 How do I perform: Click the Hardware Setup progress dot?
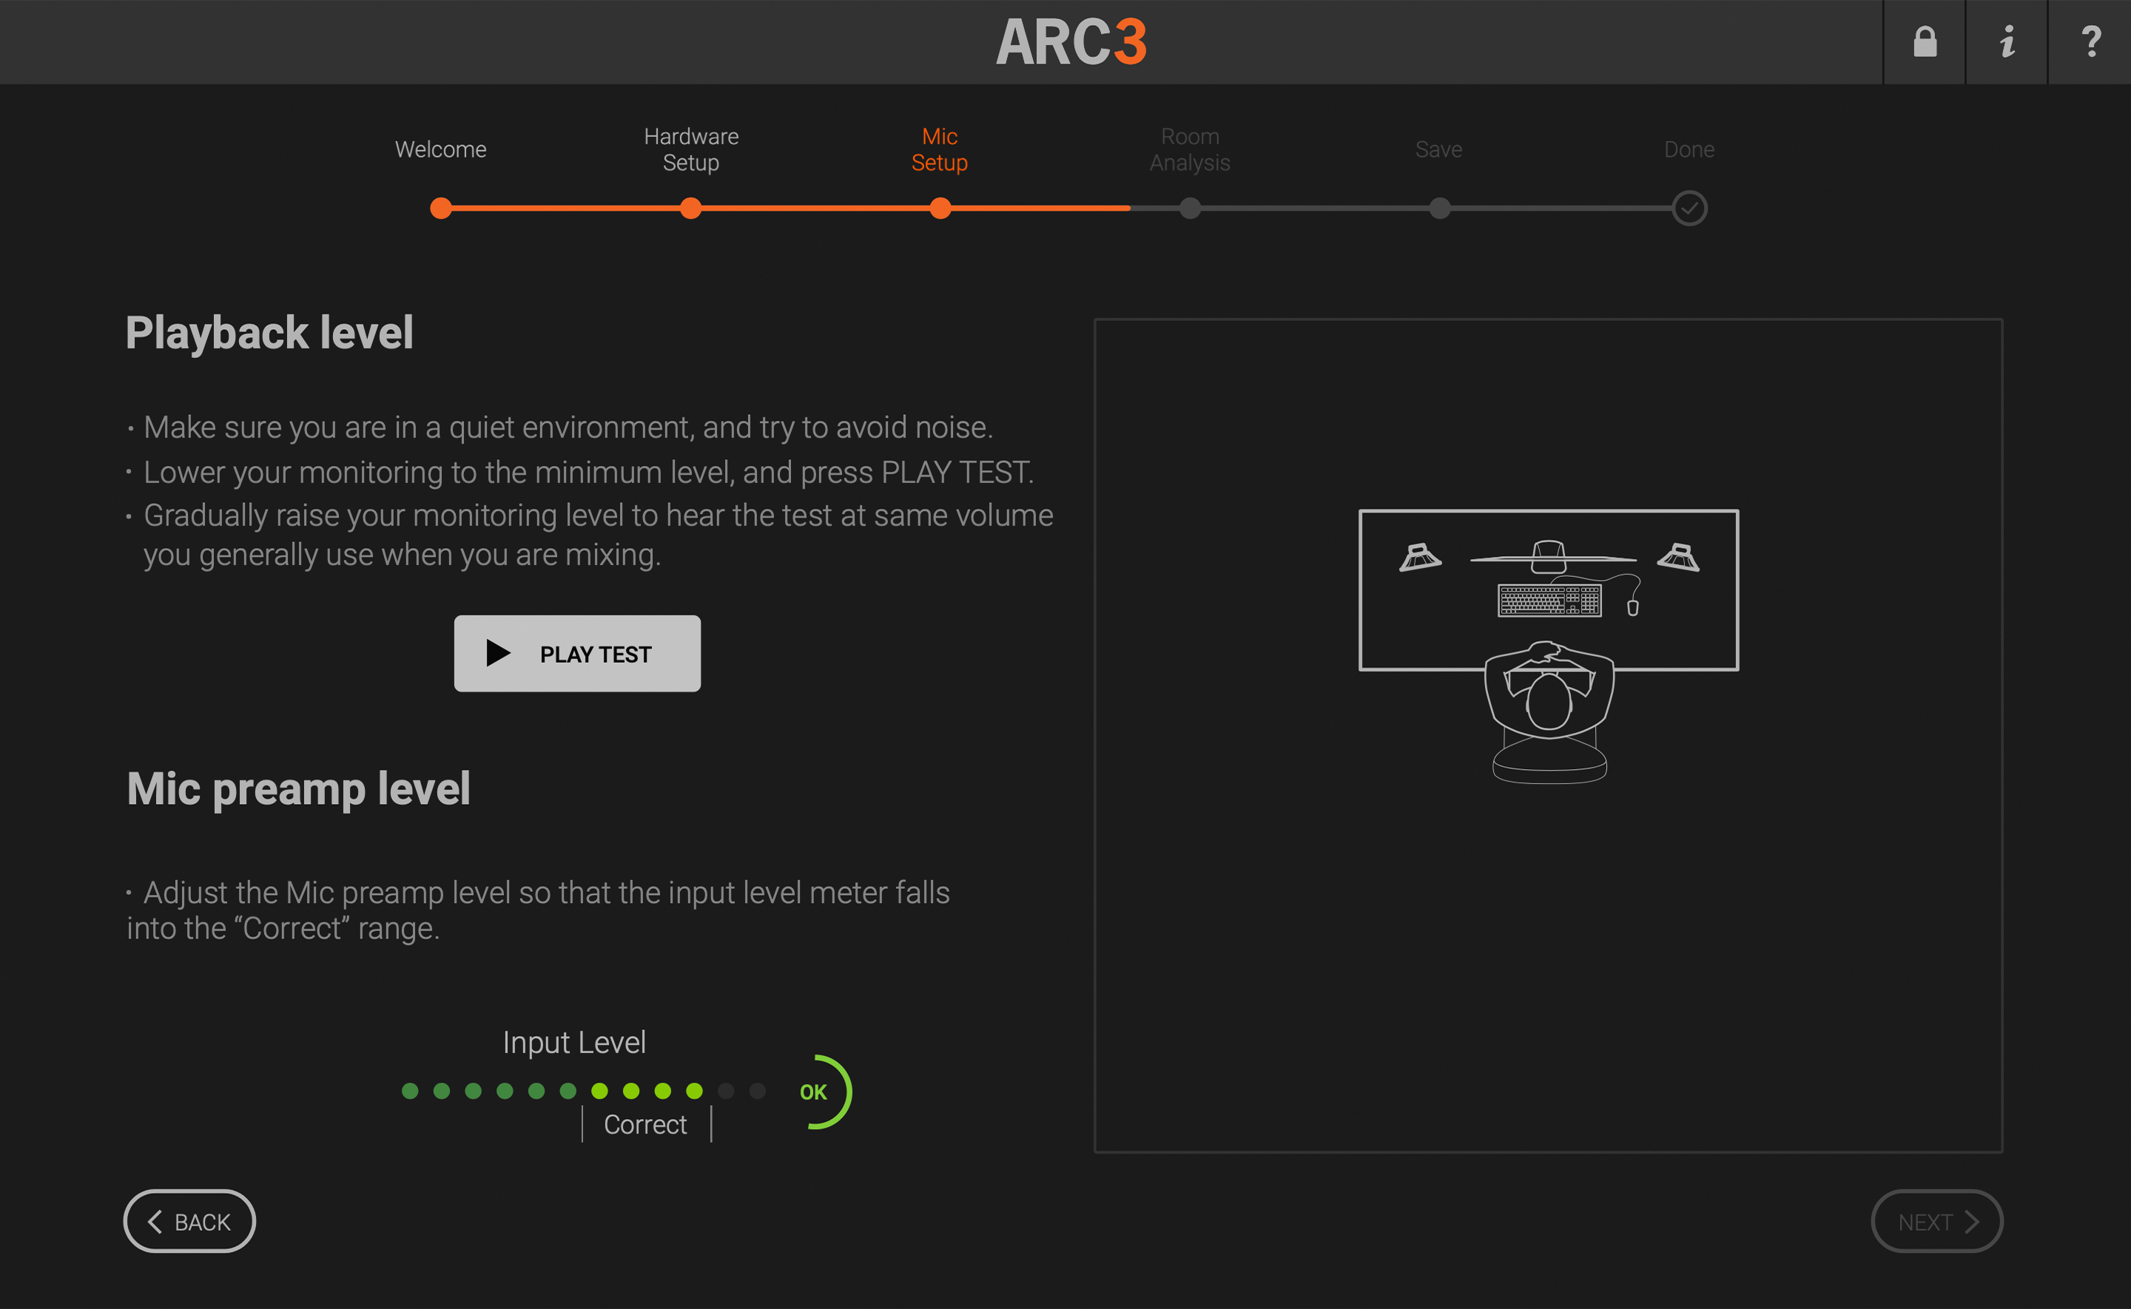[x=690, y=208]
